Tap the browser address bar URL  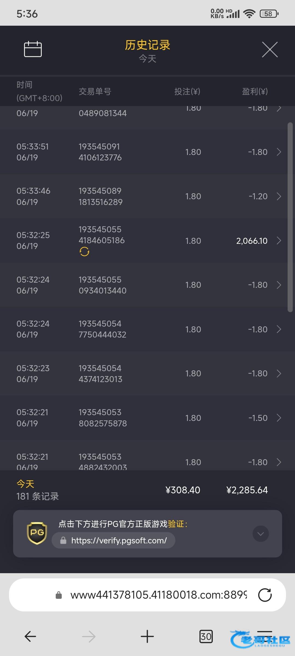158,595
